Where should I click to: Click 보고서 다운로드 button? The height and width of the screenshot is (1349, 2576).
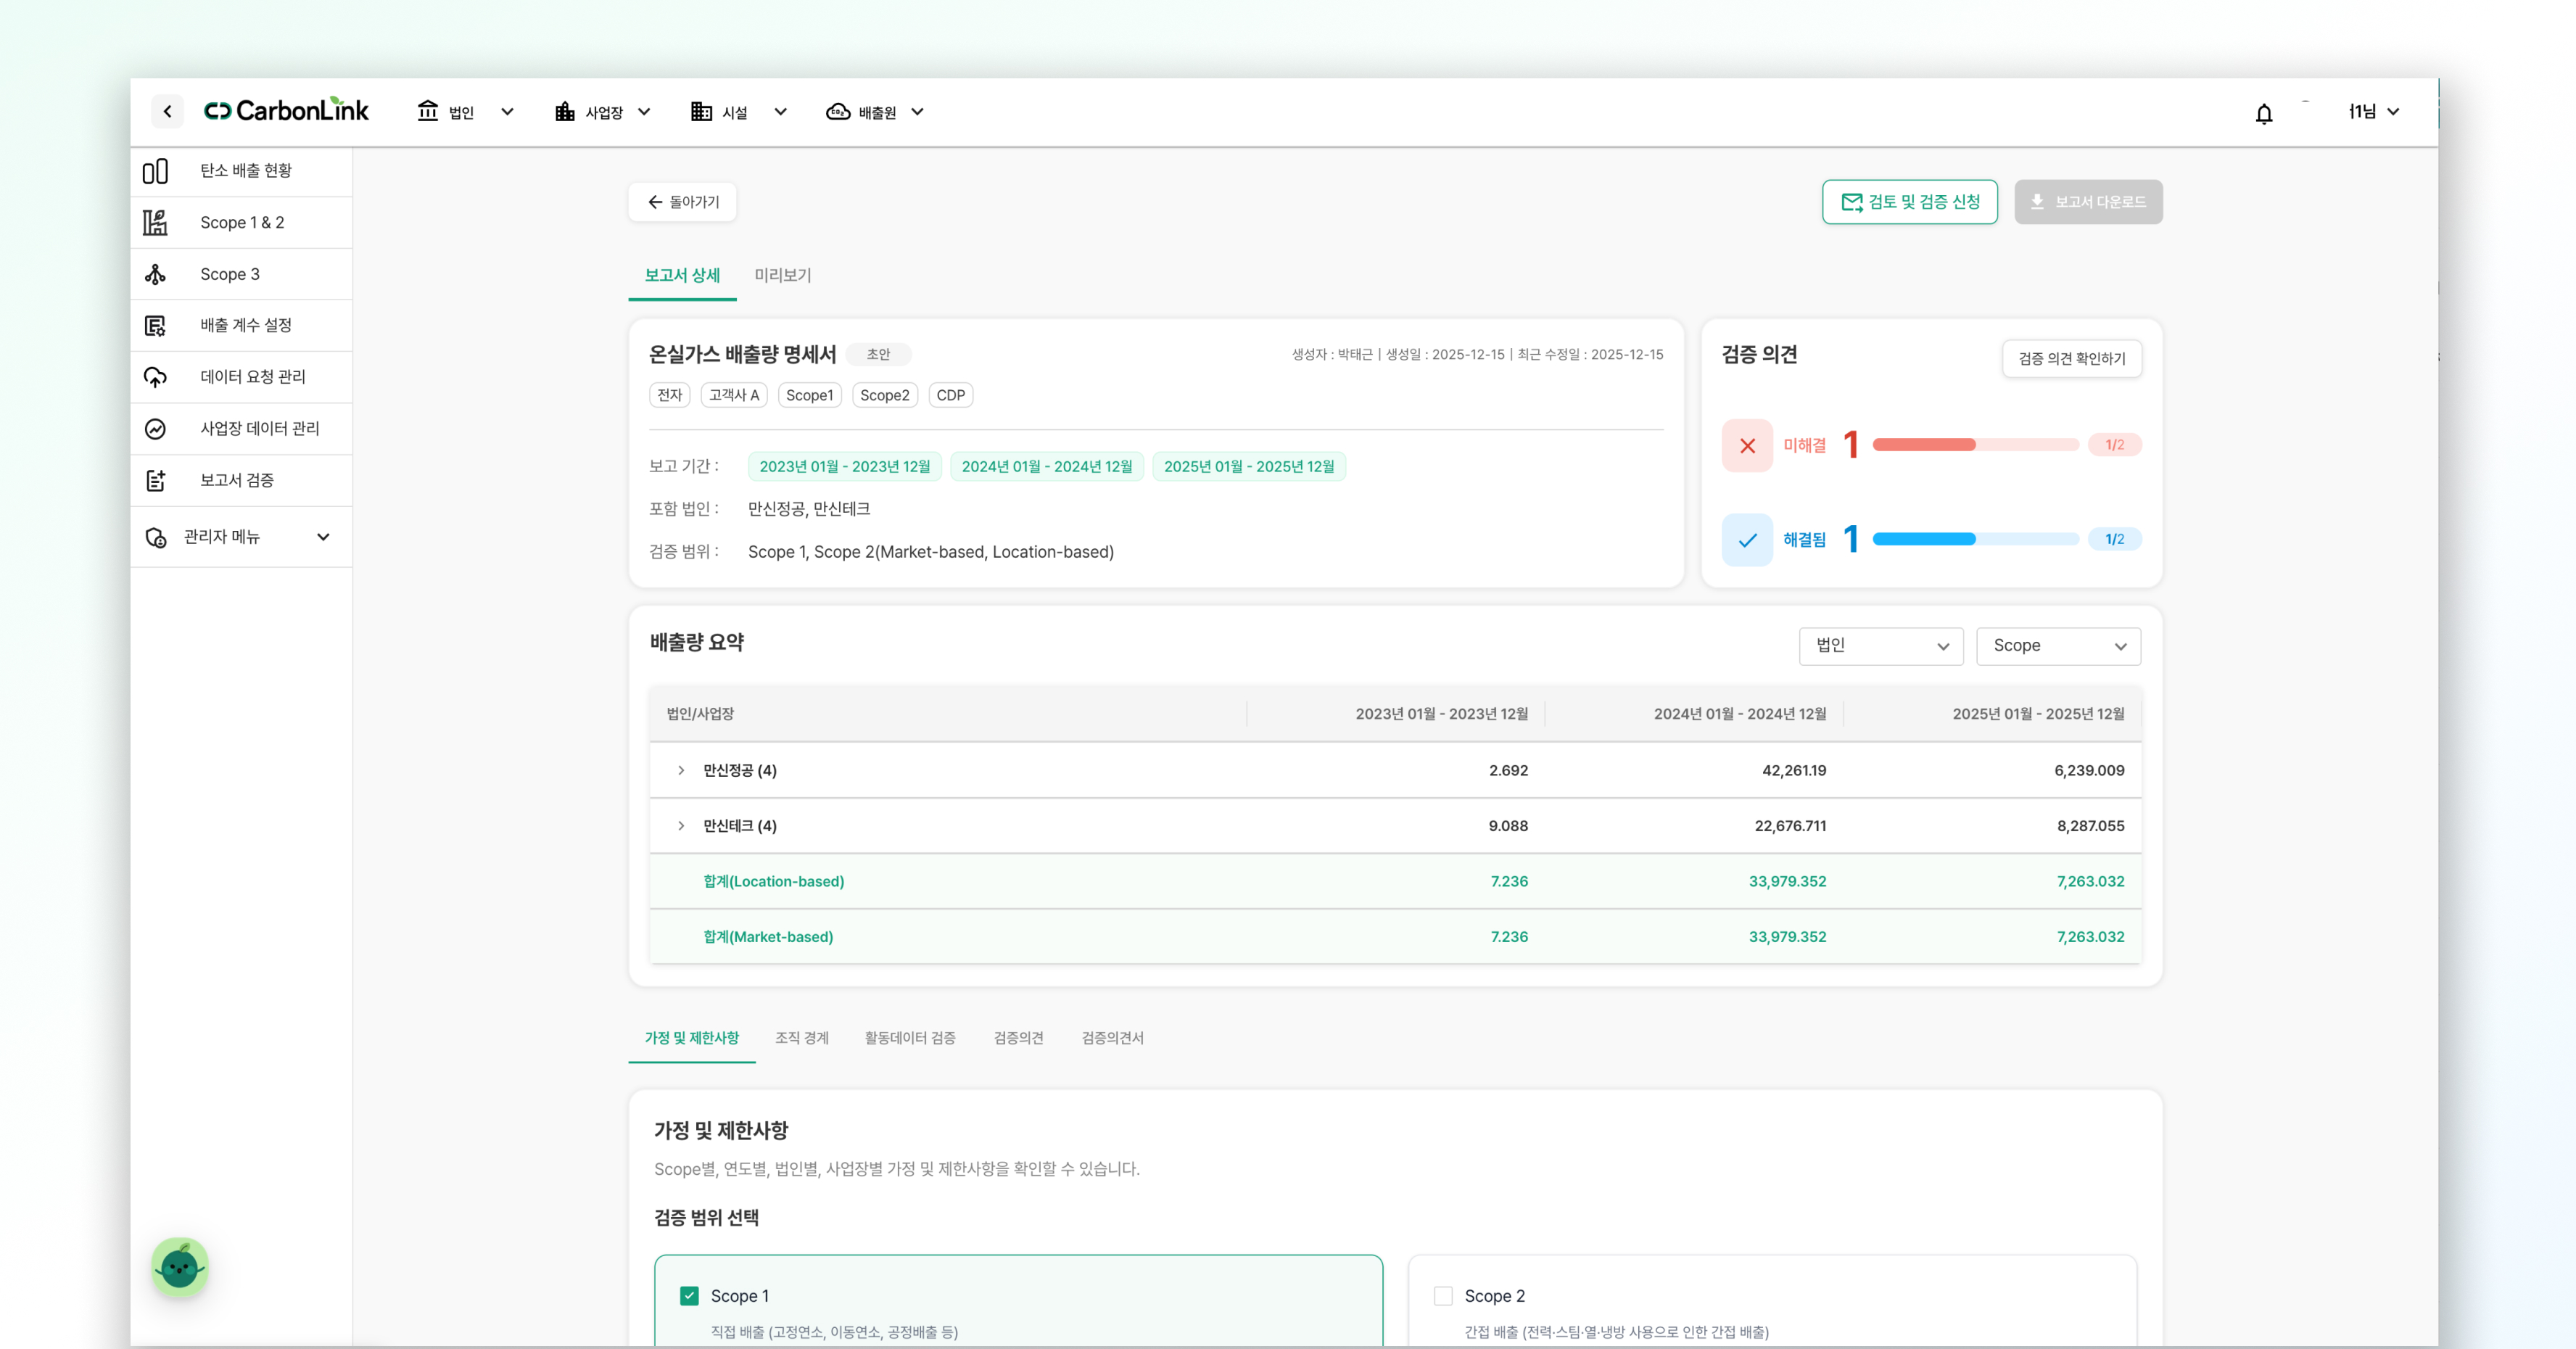(x=2088, y=202)
